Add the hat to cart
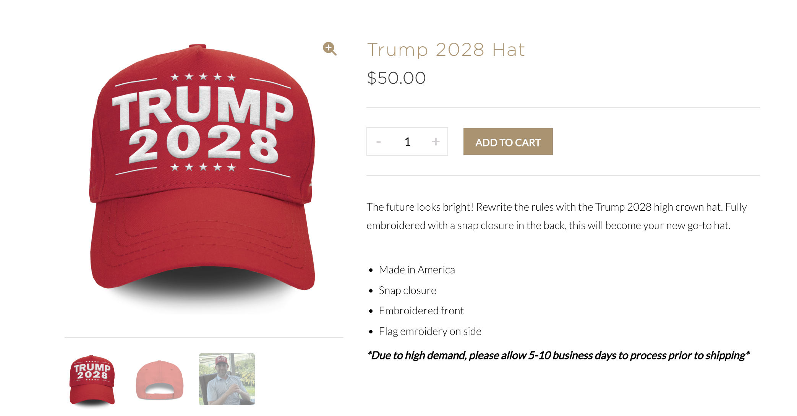Screen dimensions: 797x416 [508, 141]
